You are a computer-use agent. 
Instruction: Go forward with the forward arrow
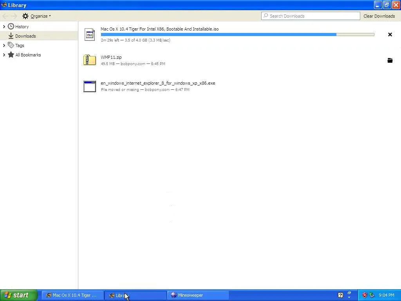(14, 16)
